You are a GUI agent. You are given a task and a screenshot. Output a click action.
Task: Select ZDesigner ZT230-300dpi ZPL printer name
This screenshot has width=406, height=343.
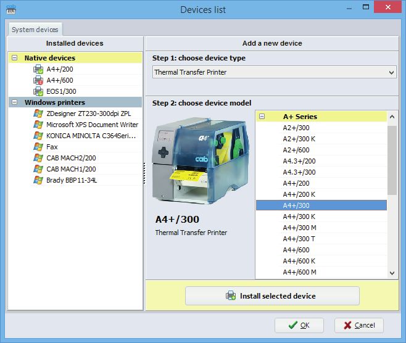[x=89, y=114]
